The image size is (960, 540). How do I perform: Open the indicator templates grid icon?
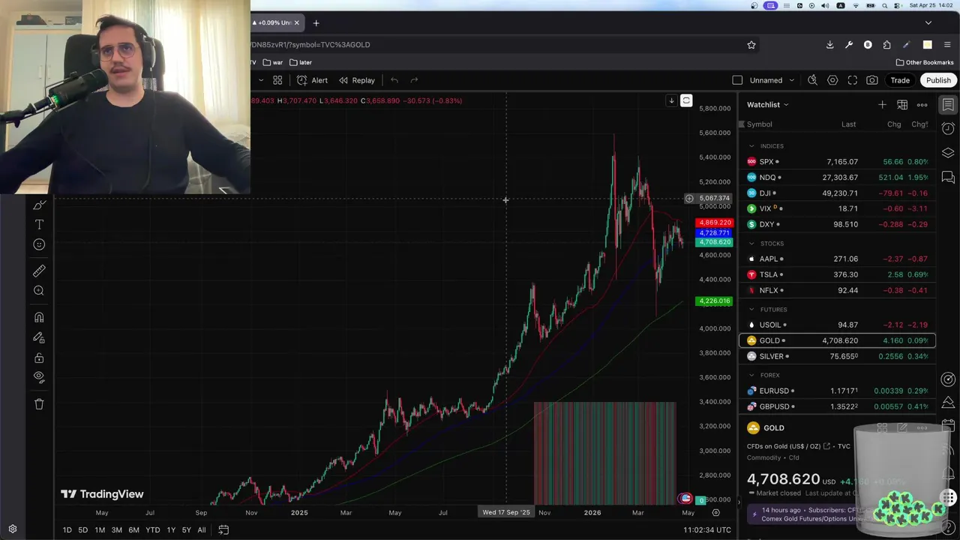(277, 80)
